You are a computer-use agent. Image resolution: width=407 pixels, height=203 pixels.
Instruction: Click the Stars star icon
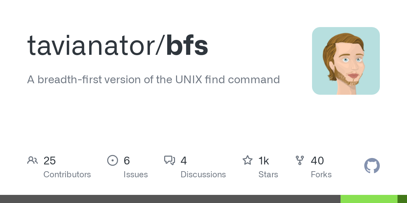pos(248,160)
